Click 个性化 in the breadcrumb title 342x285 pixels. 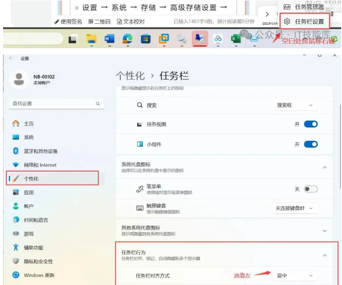click(130, 76)
